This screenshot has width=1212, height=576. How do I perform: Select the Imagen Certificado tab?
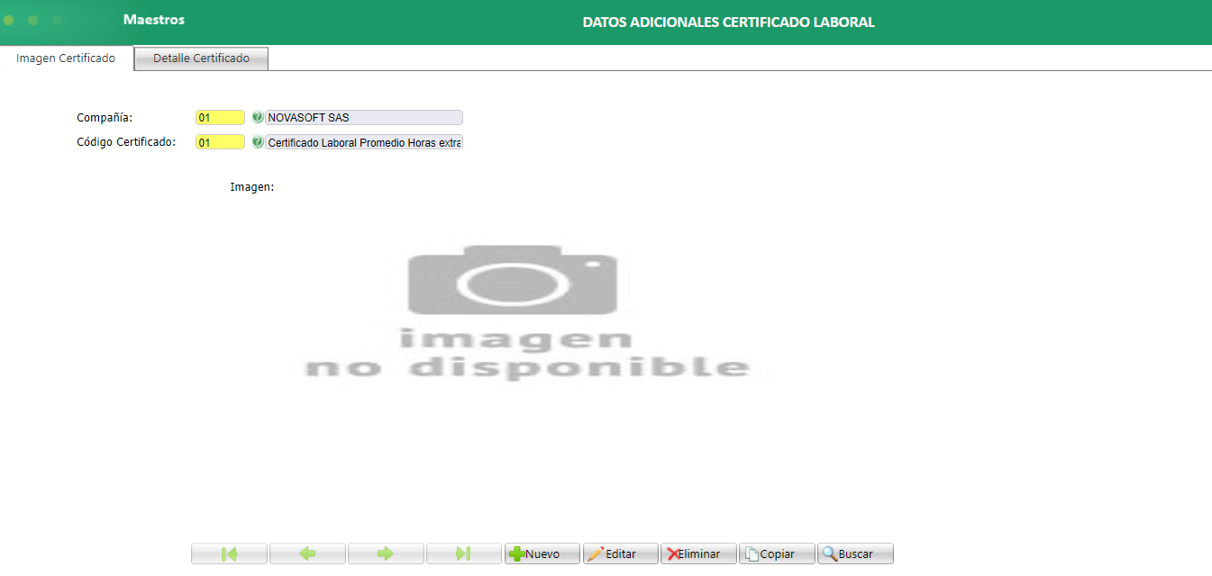click(x=64, y=58)
